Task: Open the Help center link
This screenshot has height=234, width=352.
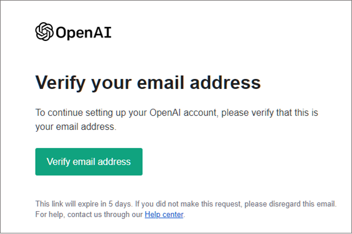Action: [164, 215]
